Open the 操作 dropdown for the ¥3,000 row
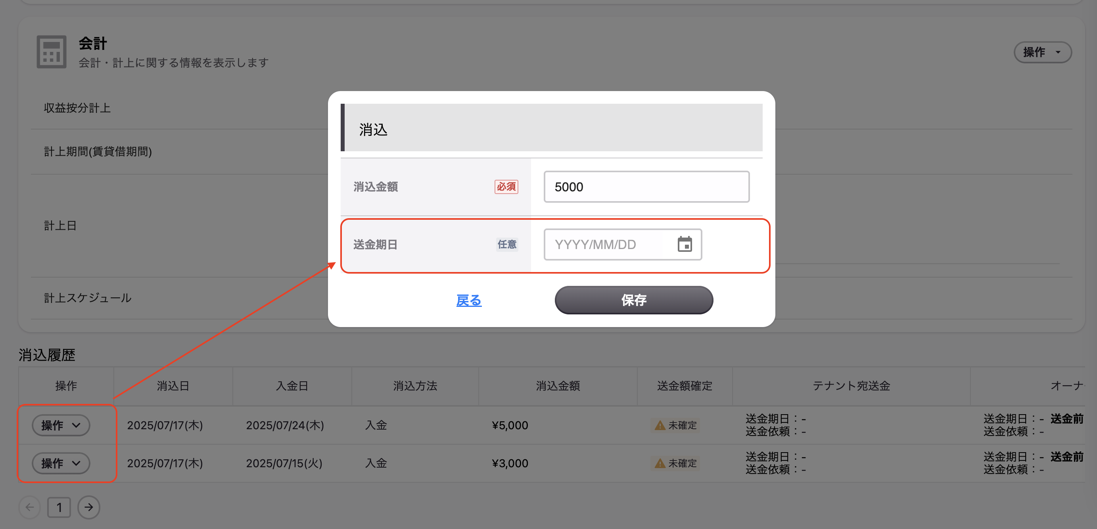1097x529 pixels. point(61,463)
